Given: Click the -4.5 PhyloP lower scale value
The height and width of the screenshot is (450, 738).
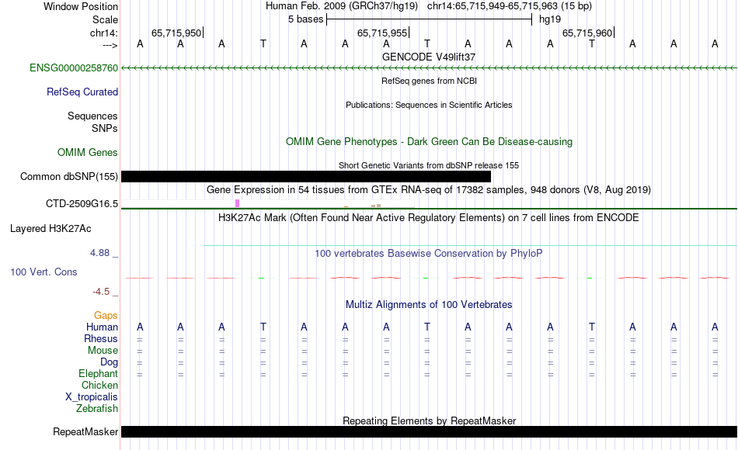Looking at the screenshot, I should (101, 292).
